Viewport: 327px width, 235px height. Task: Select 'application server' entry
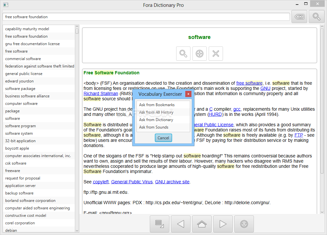click(39, 186)
